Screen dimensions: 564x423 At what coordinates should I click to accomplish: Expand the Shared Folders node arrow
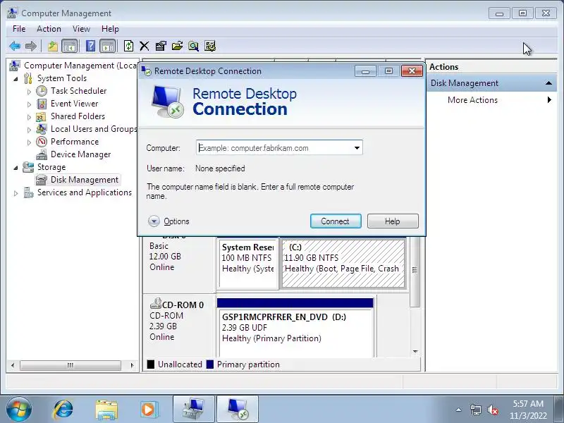(29, 116)
